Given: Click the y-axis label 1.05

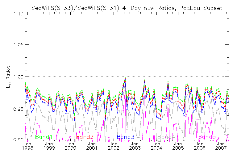Looking at the screenshot, I should pyautogui.click(x=19, y=45).
